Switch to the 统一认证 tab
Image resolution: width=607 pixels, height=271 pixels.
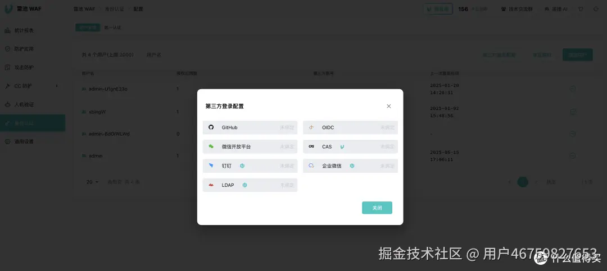coord(112,27)
